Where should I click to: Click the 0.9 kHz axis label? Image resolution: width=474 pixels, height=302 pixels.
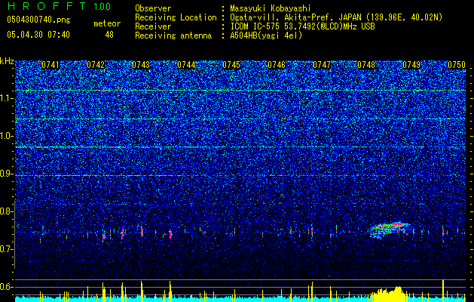click(6, 174)
